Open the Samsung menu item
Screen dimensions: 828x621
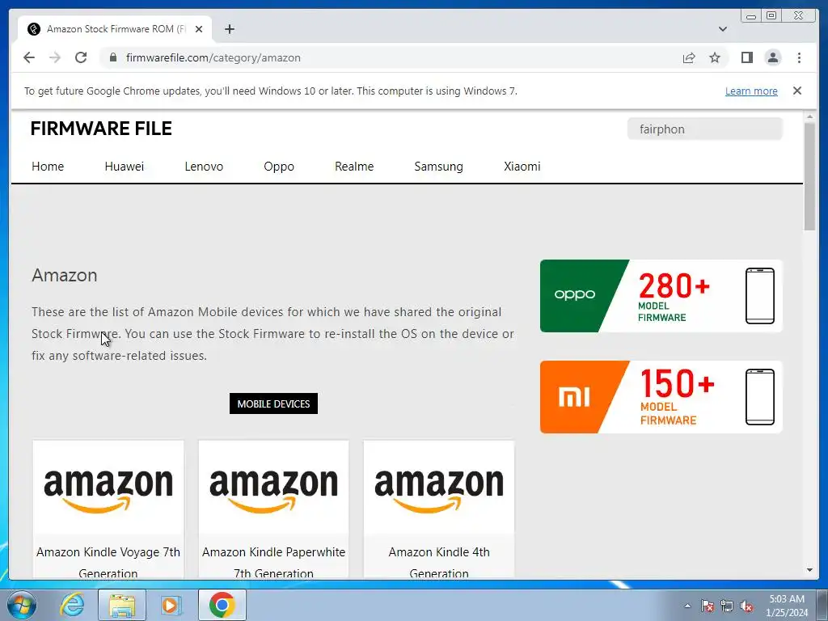click(438, 167)
